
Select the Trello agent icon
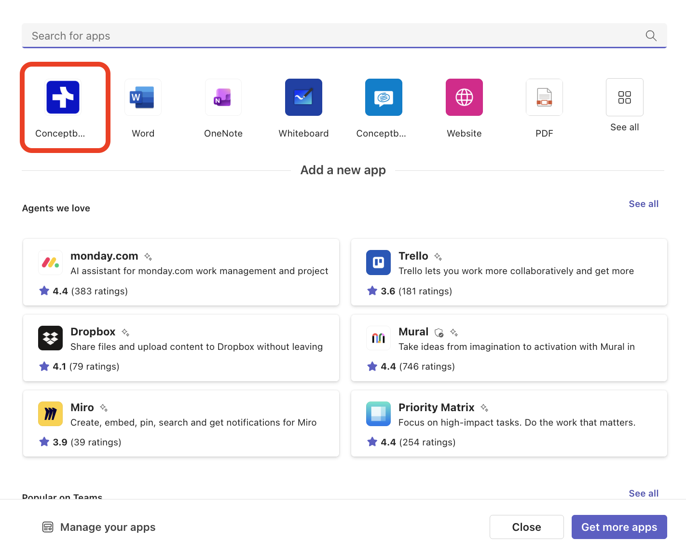[x=378, y=263]
